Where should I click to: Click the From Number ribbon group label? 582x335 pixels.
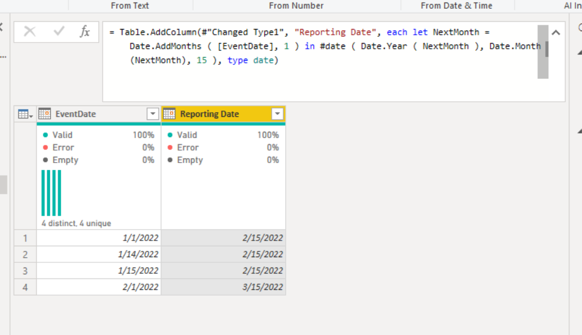pos(296,6)
